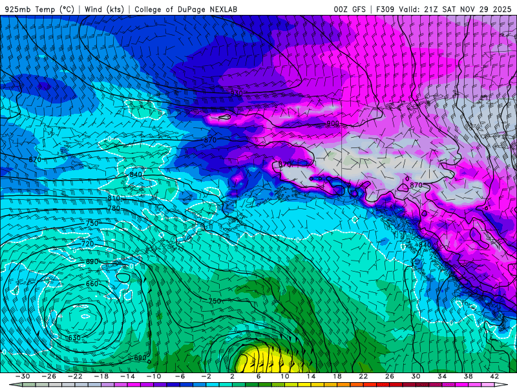Viewport: 517px width, 388px height.
Task: Click the "F309" forecast hour label
Action: [x=385, y=9]
